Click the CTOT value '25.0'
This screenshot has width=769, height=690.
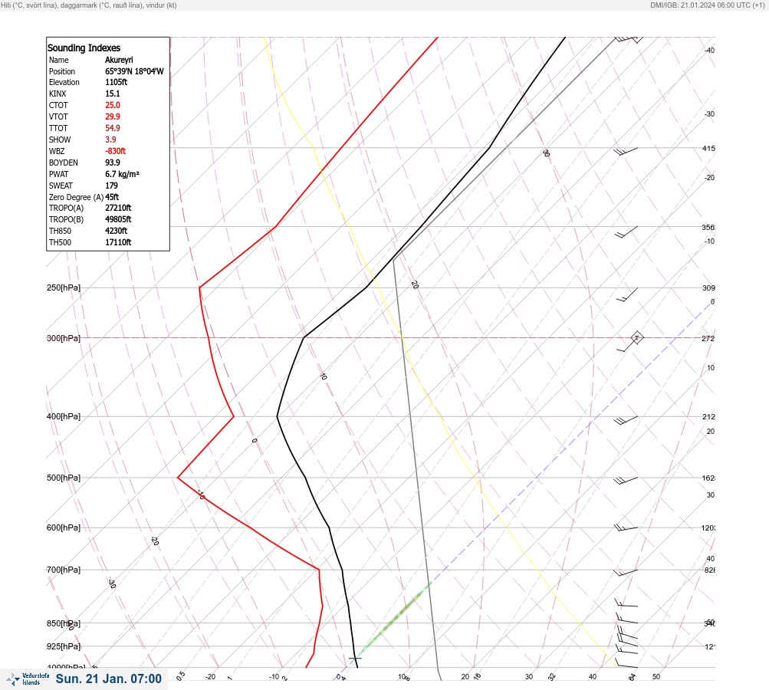coord(112,105)
